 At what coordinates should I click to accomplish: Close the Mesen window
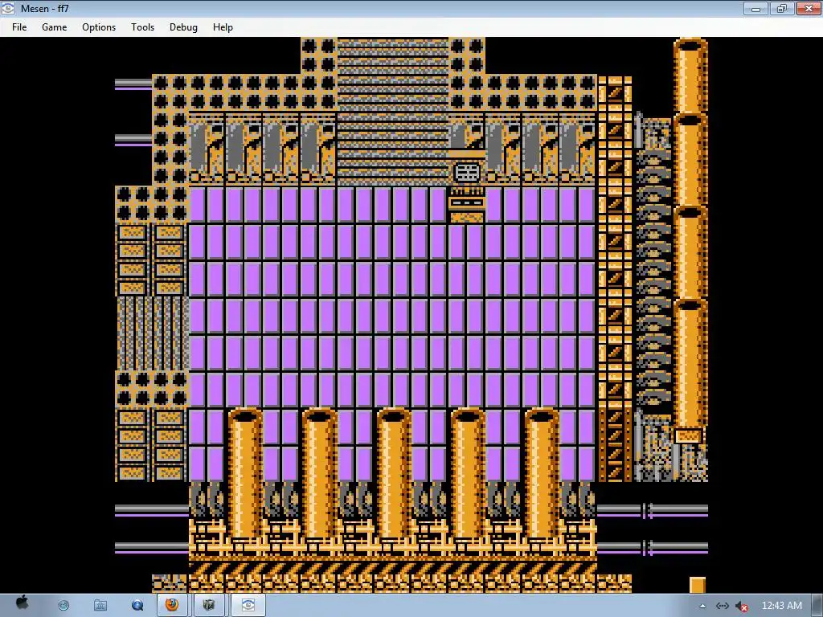(x=809, y=8)
